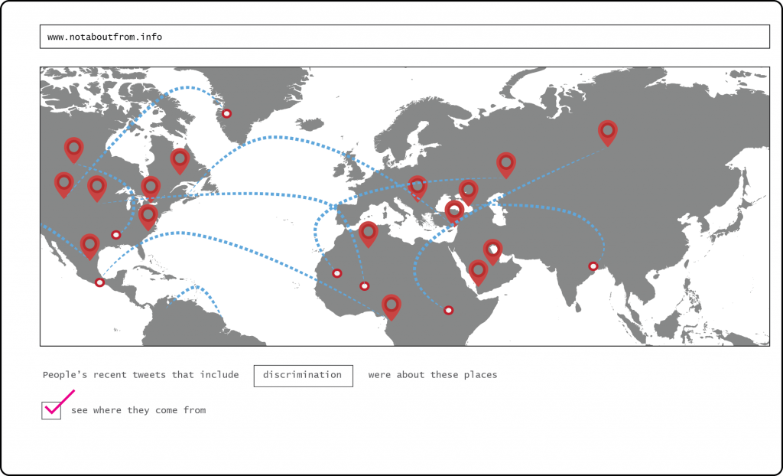The width and height of the screenshot is (783, 476).
Task: Click the pin on the US Pacific coast
Action: [x=64, y=184]
